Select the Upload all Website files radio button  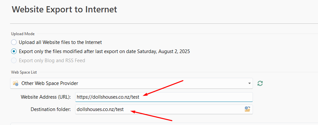point(14,42)
